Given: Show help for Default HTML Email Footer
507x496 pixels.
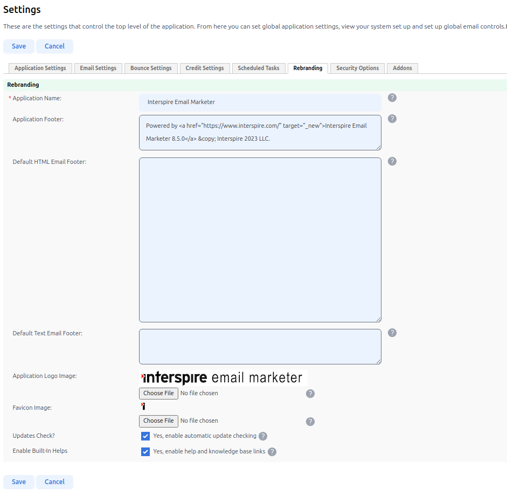Looking at the screenshot, I should click(x=392, y=161).
